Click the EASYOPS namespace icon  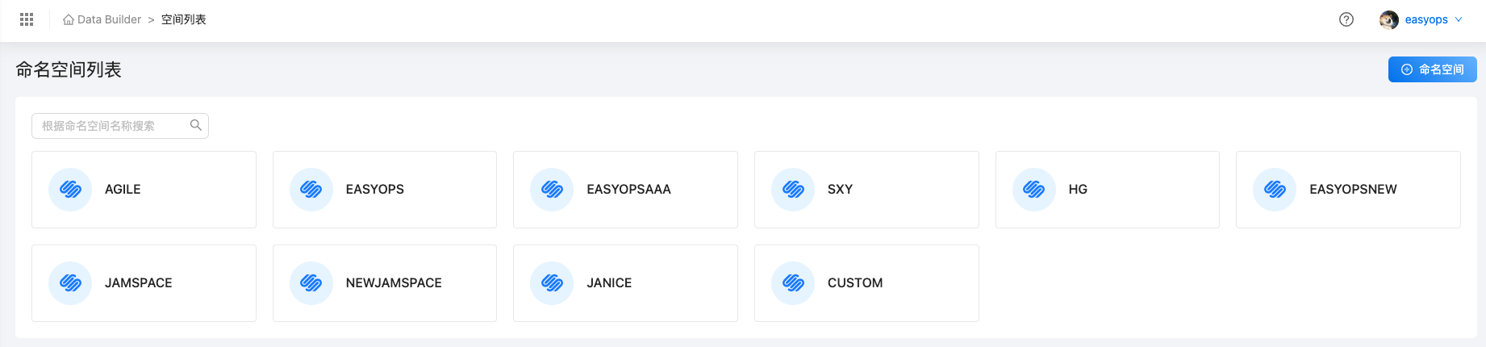point(311,190)
